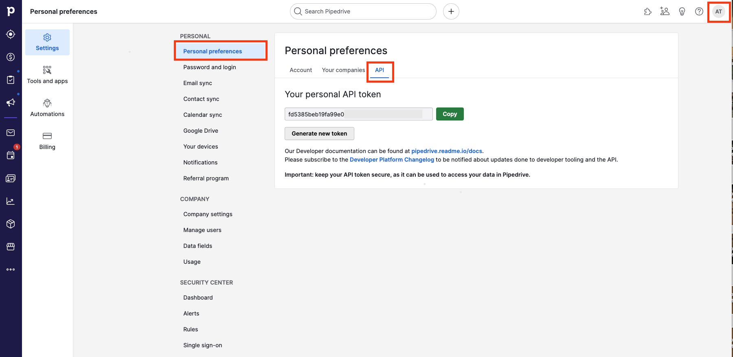The height and width of the screenshot is (357, 733).
Task: Open Google Drive settings
Action: [x=201, y=131]
